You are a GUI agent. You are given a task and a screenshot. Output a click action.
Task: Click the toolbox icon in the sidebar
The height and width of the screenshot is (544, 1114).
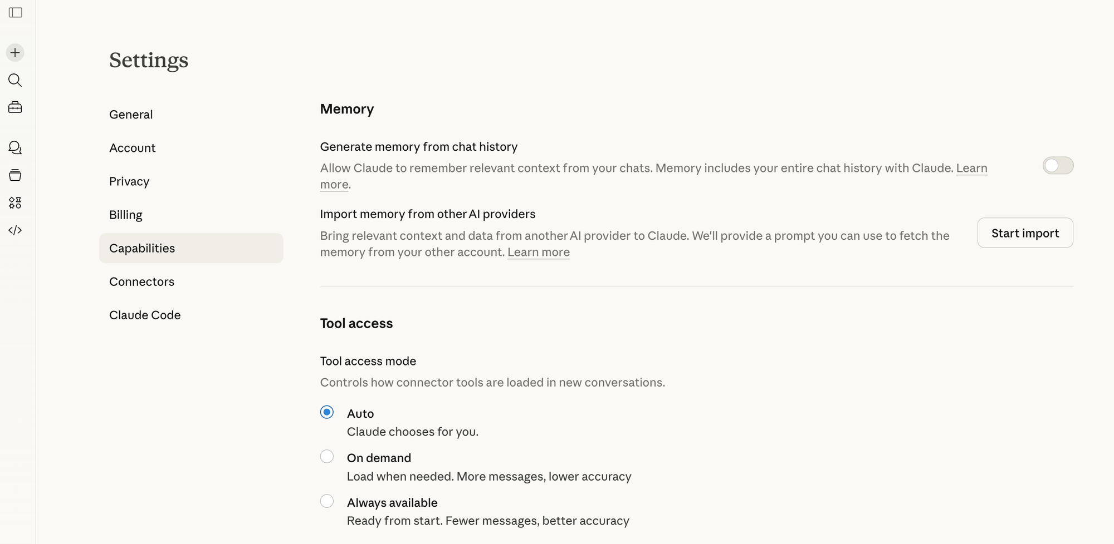click(15, 107)
